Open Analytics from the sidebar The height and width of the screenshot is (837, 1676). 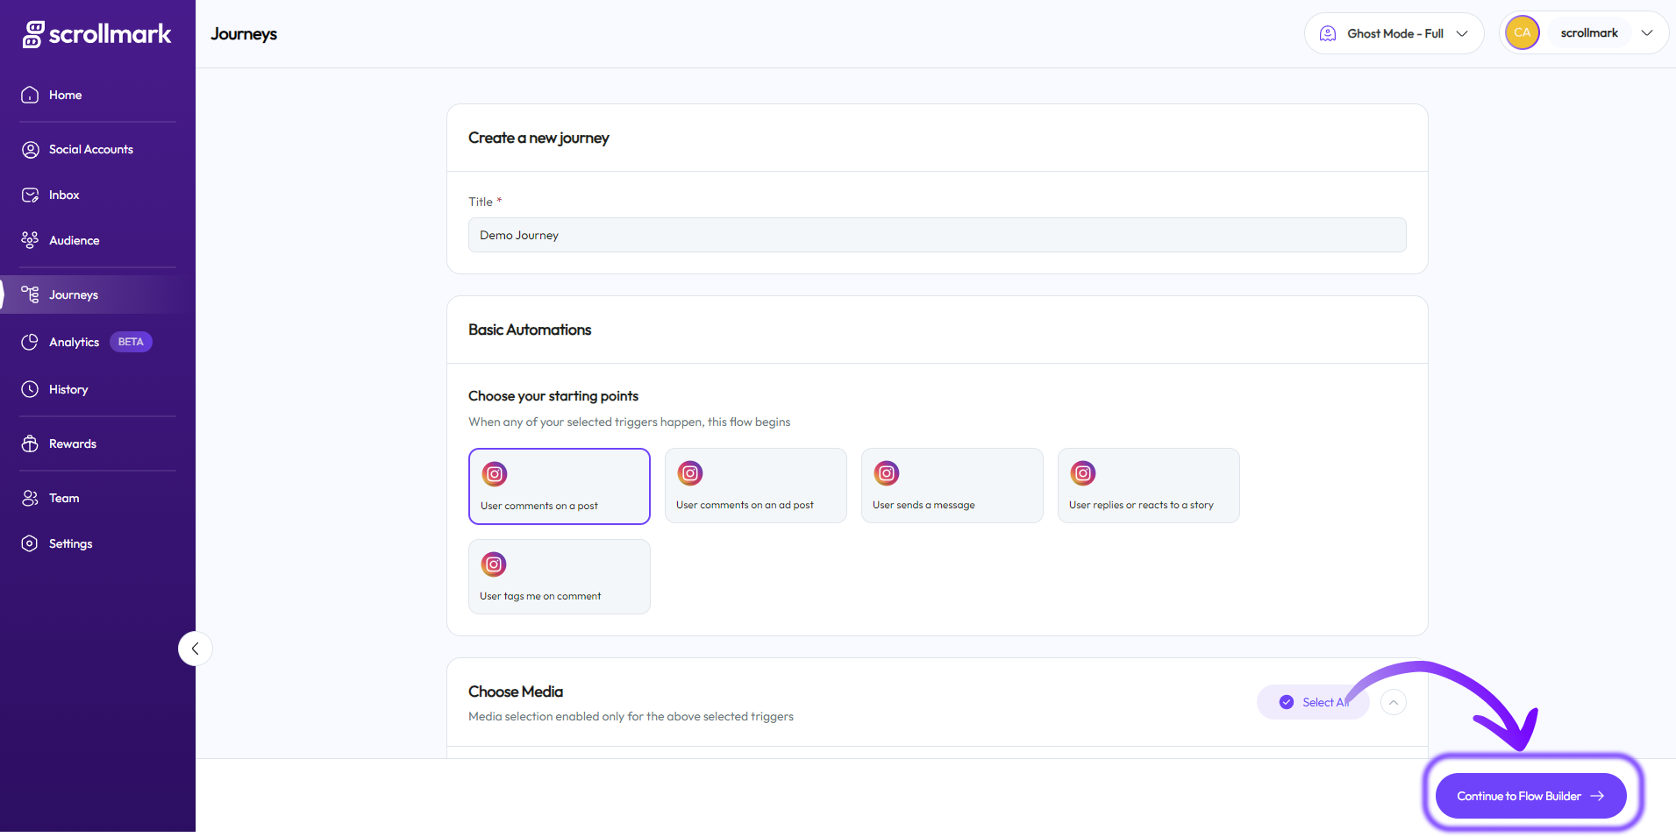tap(74, 342)
